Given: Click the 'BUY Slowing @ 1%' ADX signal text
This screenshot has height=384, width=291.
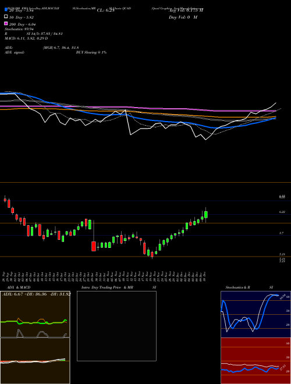Looking at the screenshot, I should click(x=91, y=52).
